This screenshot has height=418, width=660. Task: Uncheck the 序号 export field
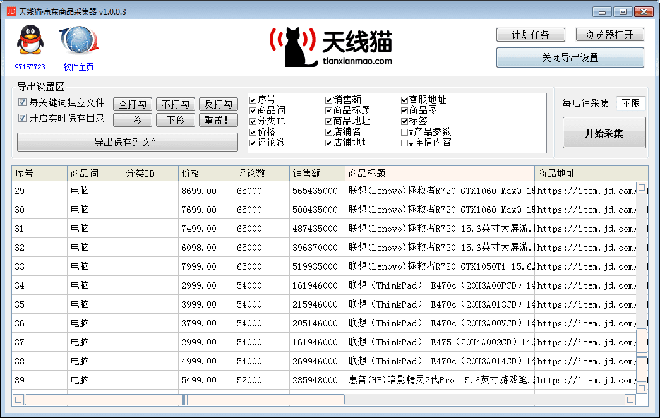(253, 100)
